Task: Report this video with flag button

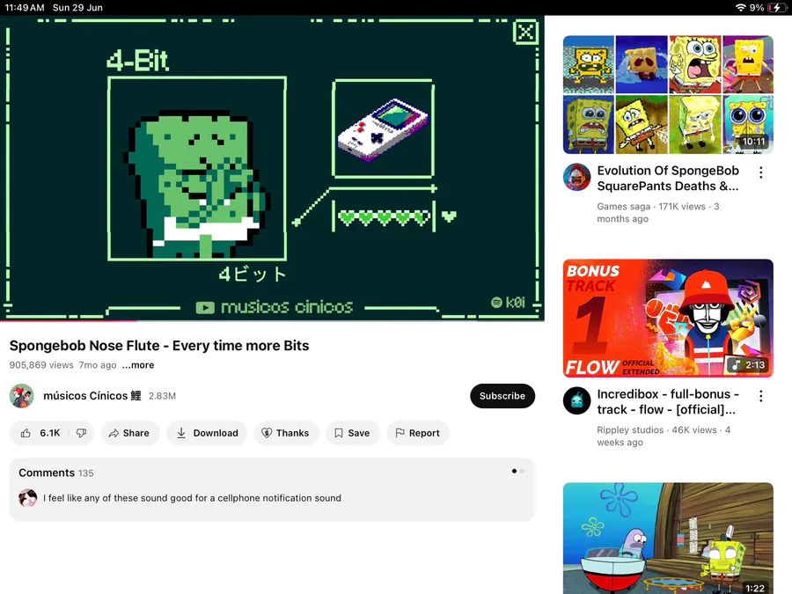Action: click(418, 433)
